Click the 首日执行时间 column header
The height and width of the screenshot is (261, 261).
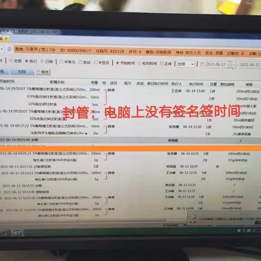[158, 84]
